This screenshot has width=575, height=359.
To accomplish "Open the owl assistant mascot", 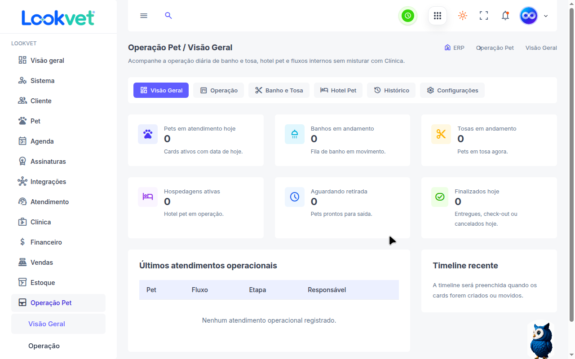I will pos(541,340).
